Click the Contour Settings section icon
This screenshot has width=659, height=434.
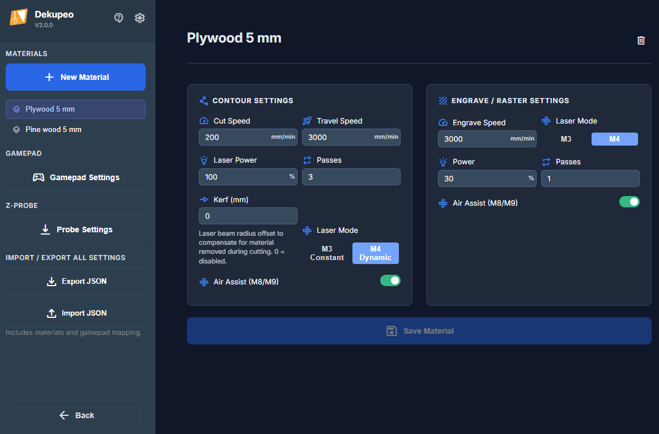(204, 101)
